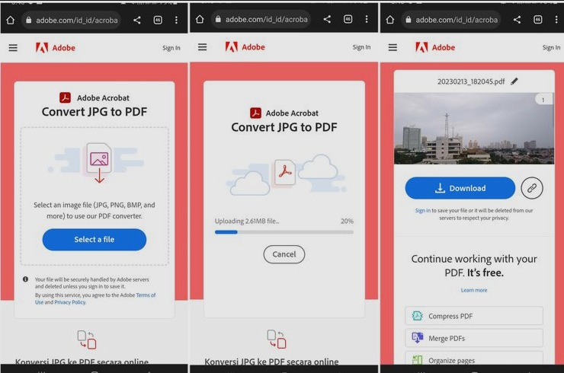This screenshot has width=564, height=373.
Task: Click the Acrobat icon in the middle screen card
Action: tap(255, 113)
